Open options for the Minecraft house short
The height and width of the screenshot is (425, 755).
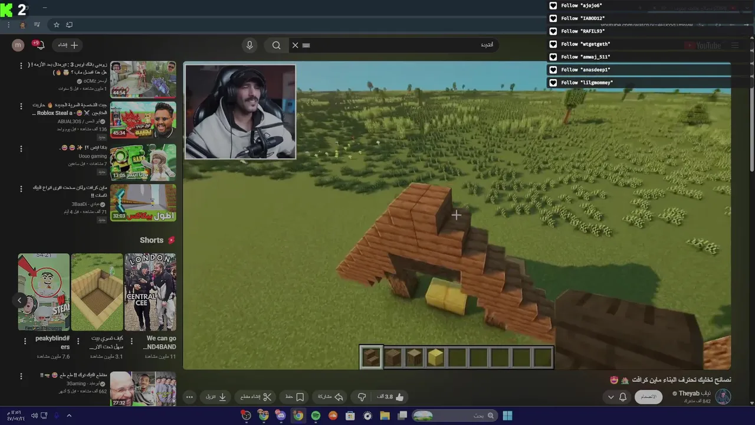tap(78, 341)
